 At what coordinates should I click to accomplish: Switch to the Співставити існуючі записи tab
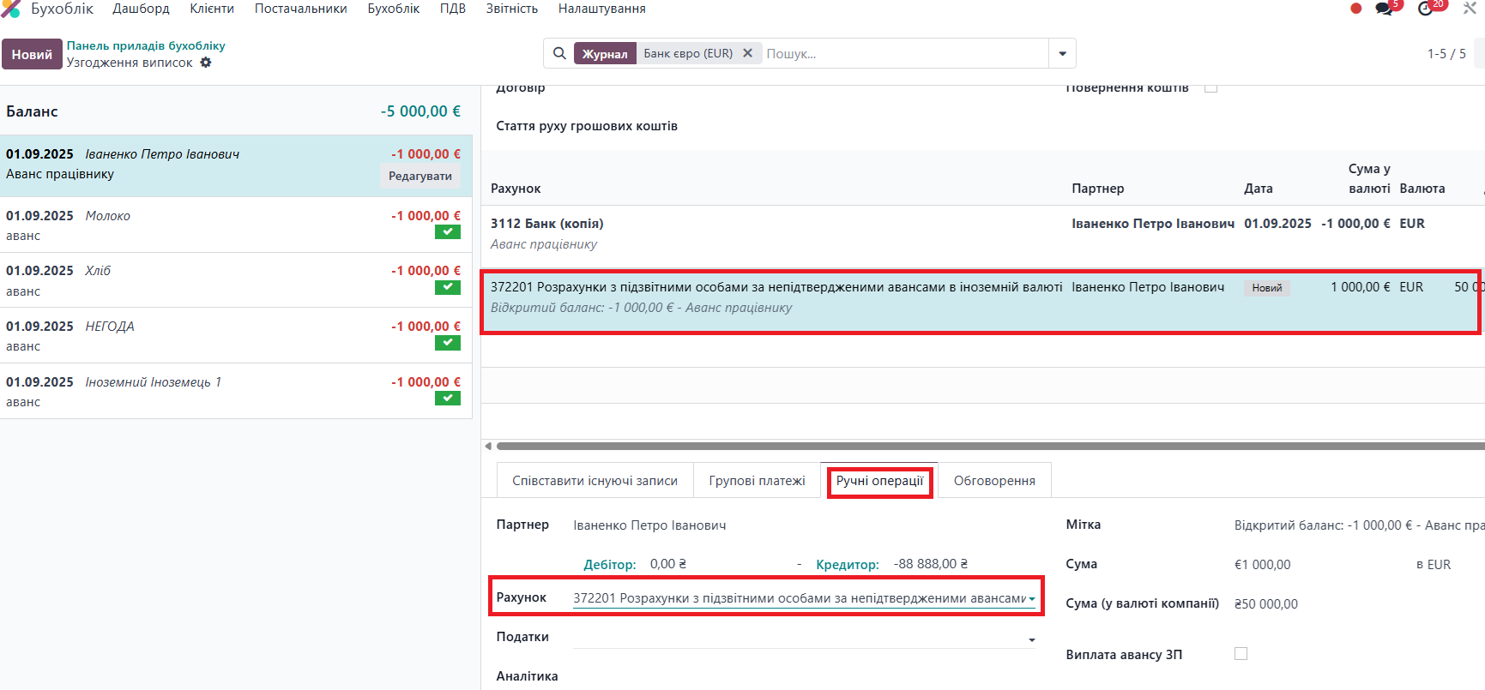point(595,481)
